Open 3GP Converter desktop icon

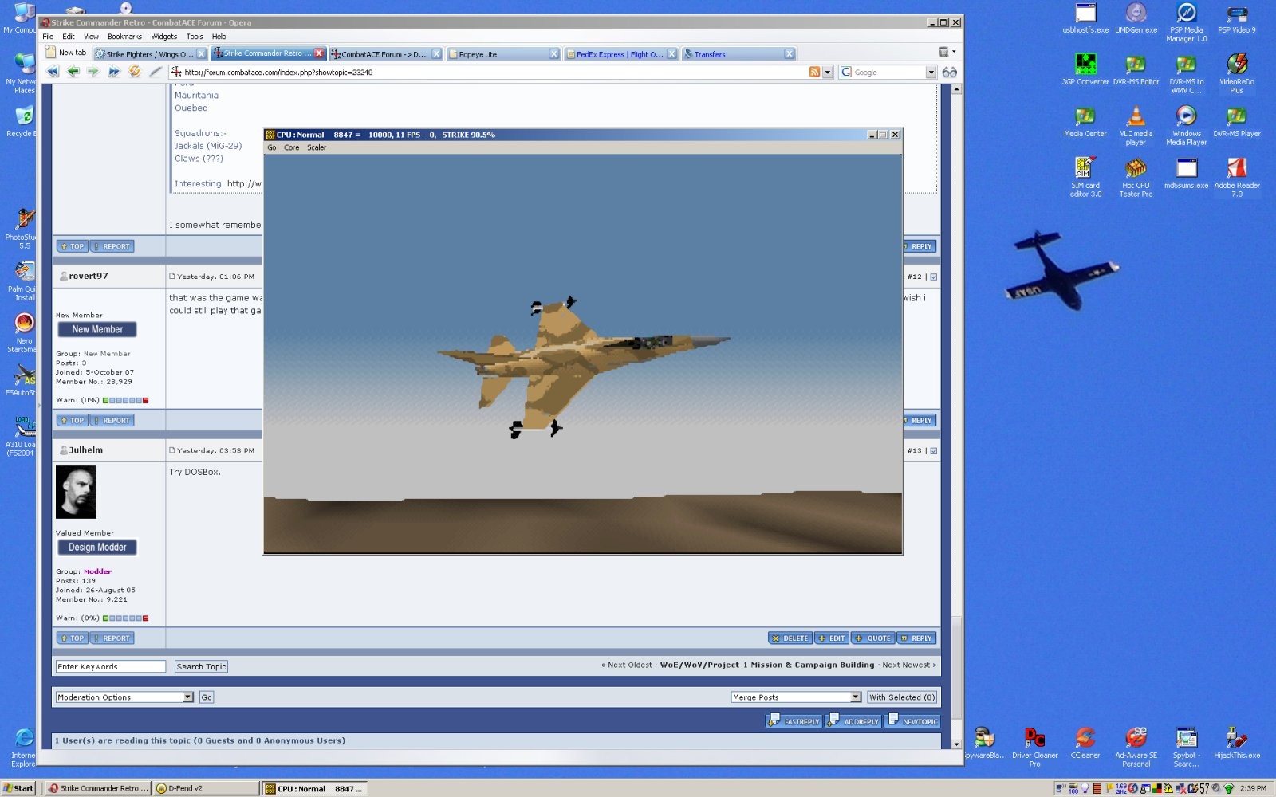1085,69
